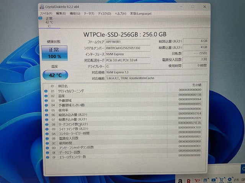
Task: Open the ディスク(D) menu
Action: click(105, 13)
